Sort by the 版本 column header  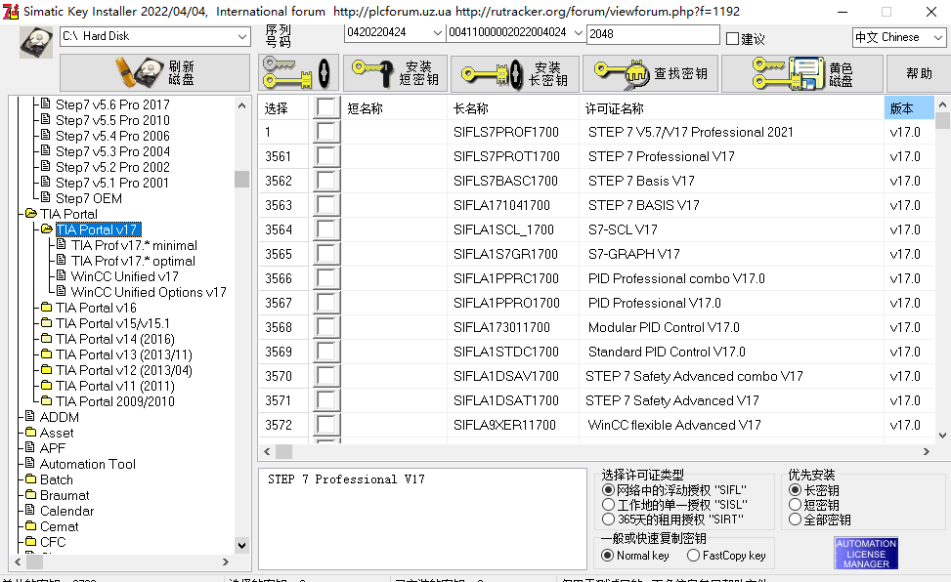[907, 108]
